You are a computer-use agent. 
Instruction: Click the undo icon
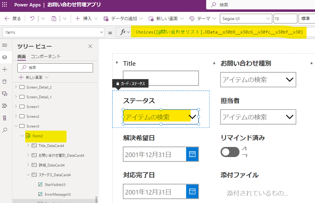32,19
